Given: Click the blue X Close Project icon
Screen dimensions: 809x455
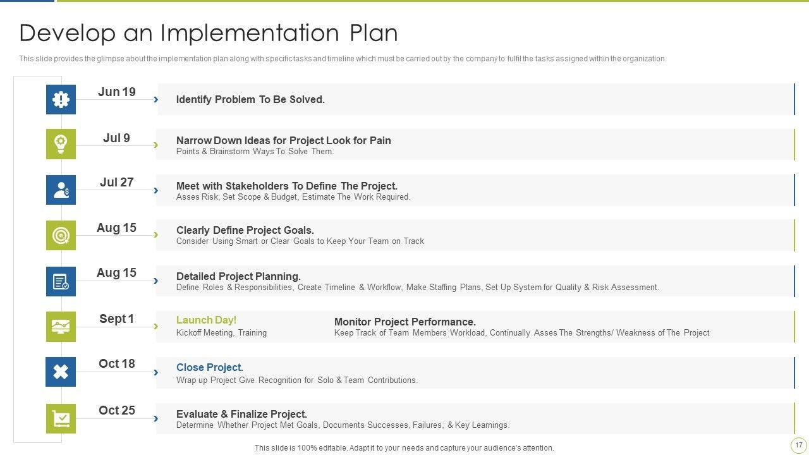Looking at the screenshot, I should point(61,372).
